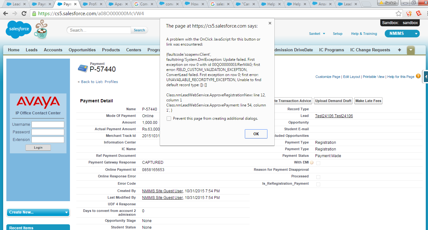Open the Help & Training link
This screenshot has width=428, height=230.
(364, 34)
